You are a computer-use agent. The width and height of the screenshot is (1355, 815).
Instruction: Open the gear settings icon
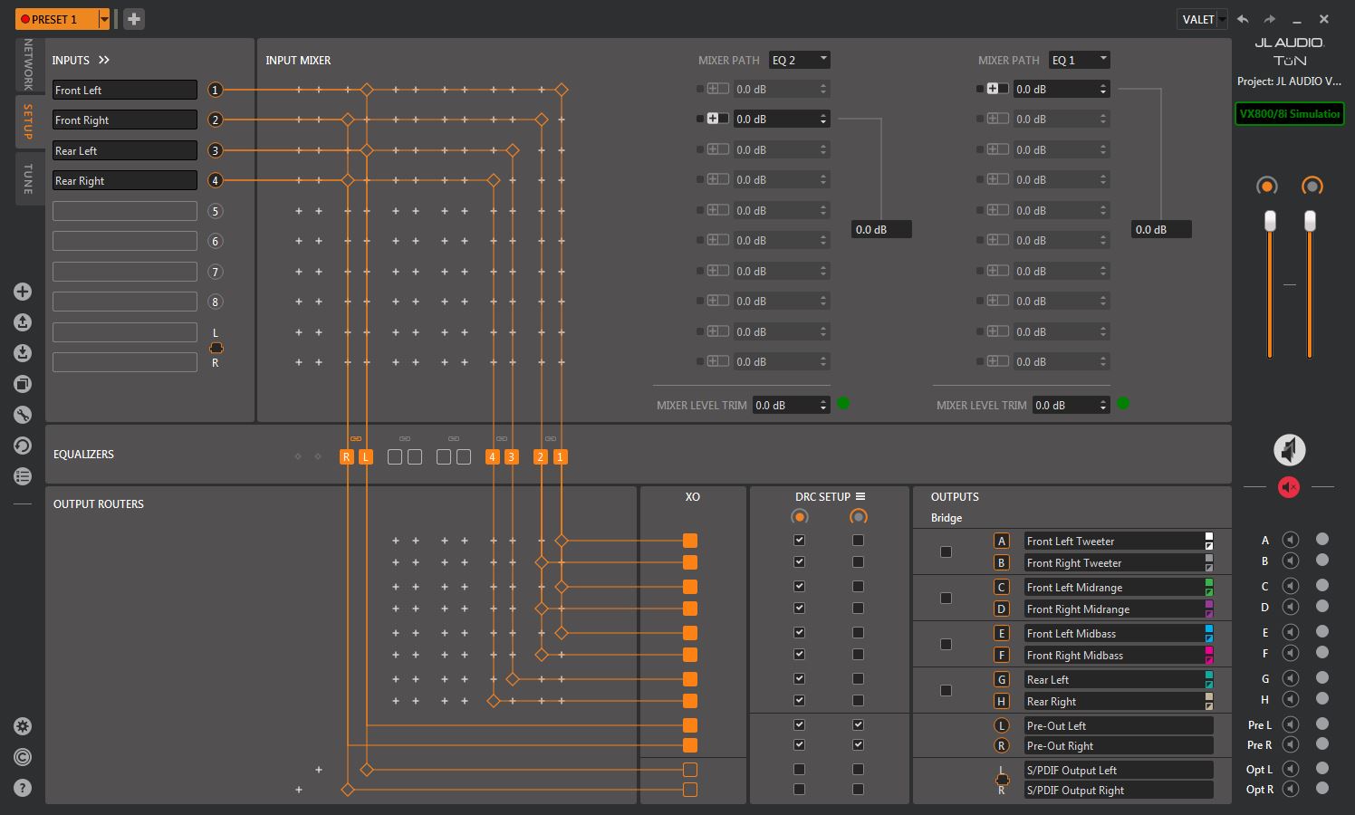pos(23,726)
